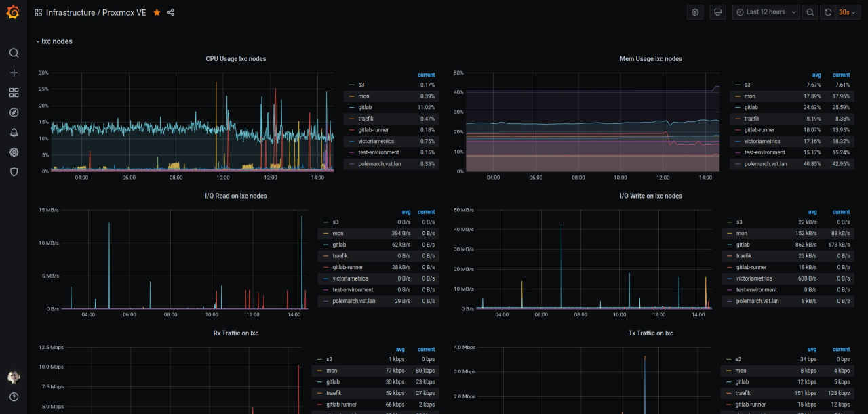Open the search icon in sidebar
Screen dimensions: 868x414
tap(14, 53)
